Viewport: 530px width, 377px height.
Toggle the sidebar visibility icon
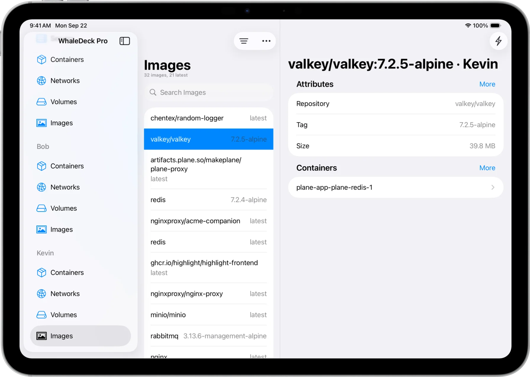click(125, 41)
